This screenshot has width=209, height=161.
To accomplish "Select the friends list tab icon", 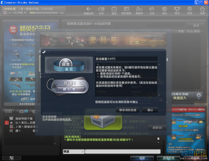I will pyautogui.click(x=23, y=111).
